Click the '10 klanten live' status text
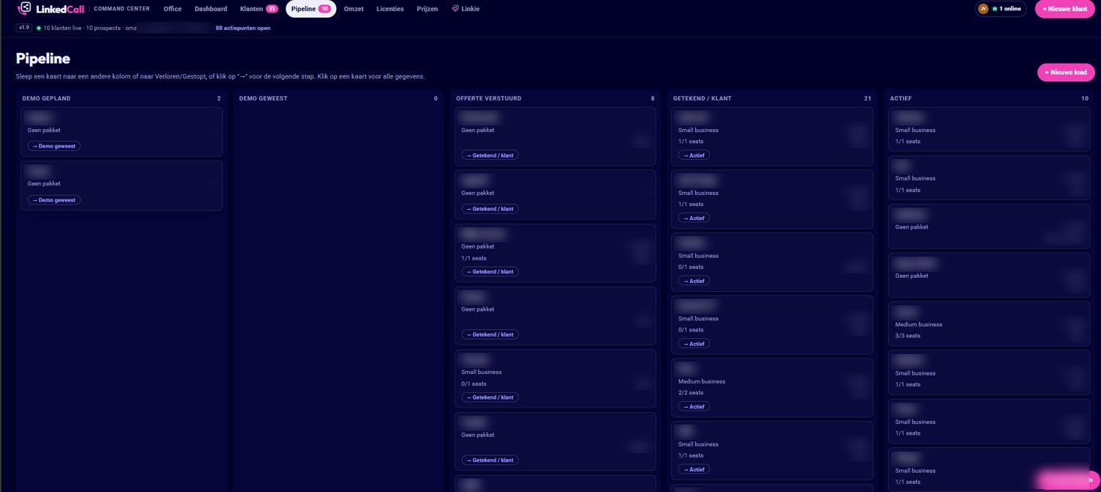 click(x=62, y=28)
